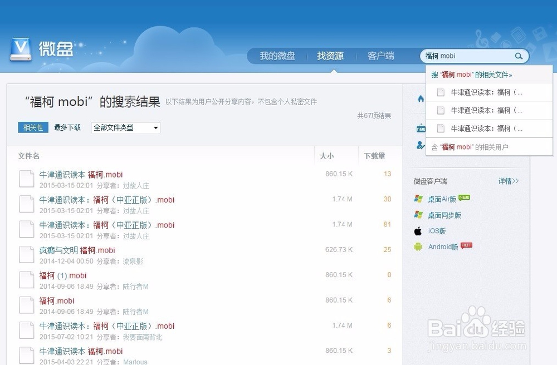Select 搜“福柯 mobi”的相关文件 suggestion
The width and height of the screenshot is (557, 365).
coord(489,75)
